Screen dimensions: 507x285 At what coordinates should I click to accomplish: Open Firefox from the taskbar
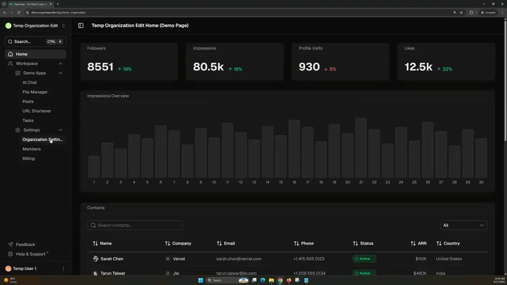(x=289, y=280)
